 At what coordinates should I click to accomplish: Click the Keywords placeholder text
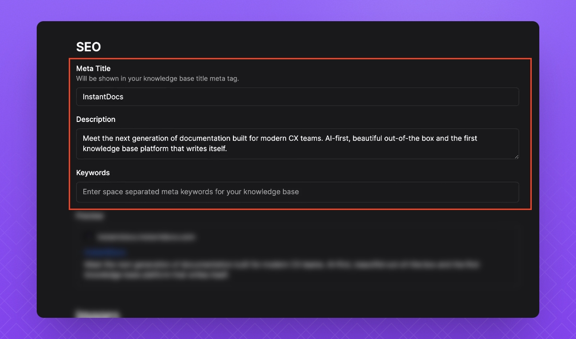click(191, 192)
